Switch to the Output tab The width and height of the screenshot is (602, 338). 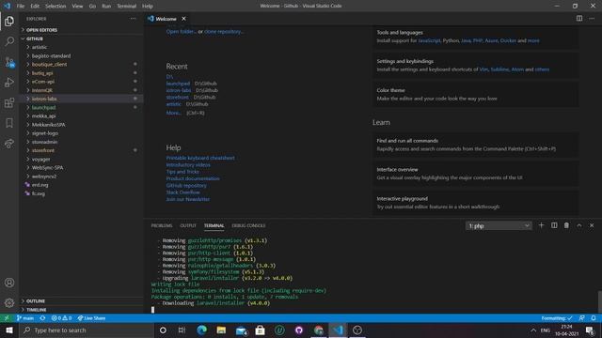(188, 225)
